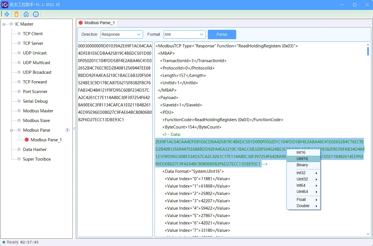Expand the UInt32 submenu in context menu
The image size is (373, 246).
303,179
